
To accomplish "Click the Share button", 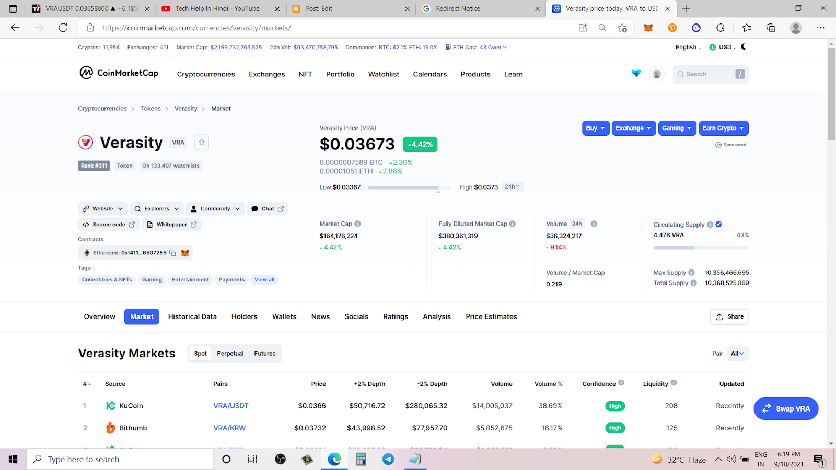I will (729, 316).
